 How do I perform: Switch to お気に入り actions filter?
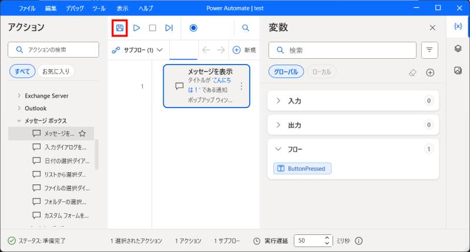pos(56,71)
